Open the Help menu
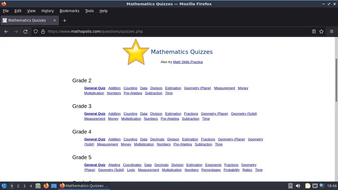The height and width of the screenshot is (190, 338). pos(104,11)
